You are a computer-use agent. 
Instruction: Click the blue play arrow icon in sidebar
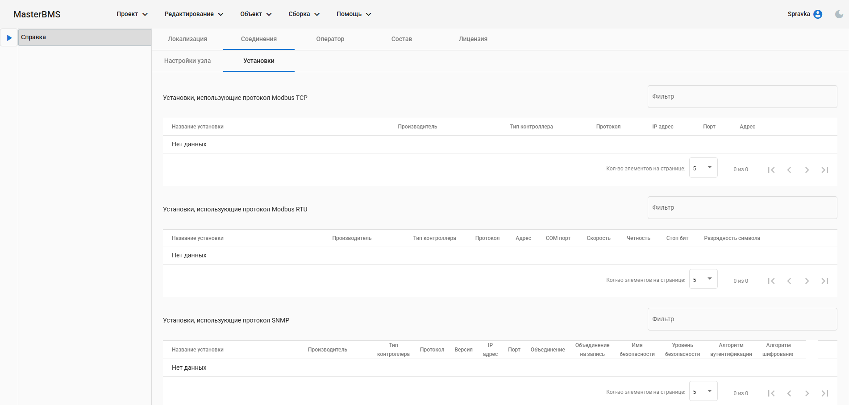tap(9, 38)
